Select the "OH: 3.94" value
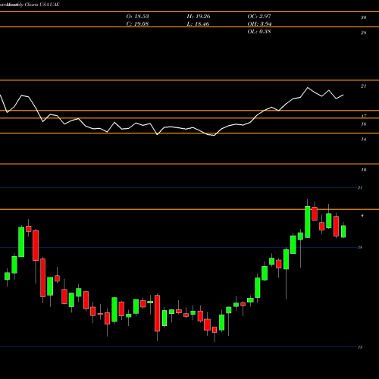 click(259, 24)
